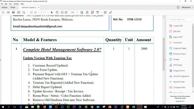Click the page number field
The image size is (194, 109).
coord(41,12)
